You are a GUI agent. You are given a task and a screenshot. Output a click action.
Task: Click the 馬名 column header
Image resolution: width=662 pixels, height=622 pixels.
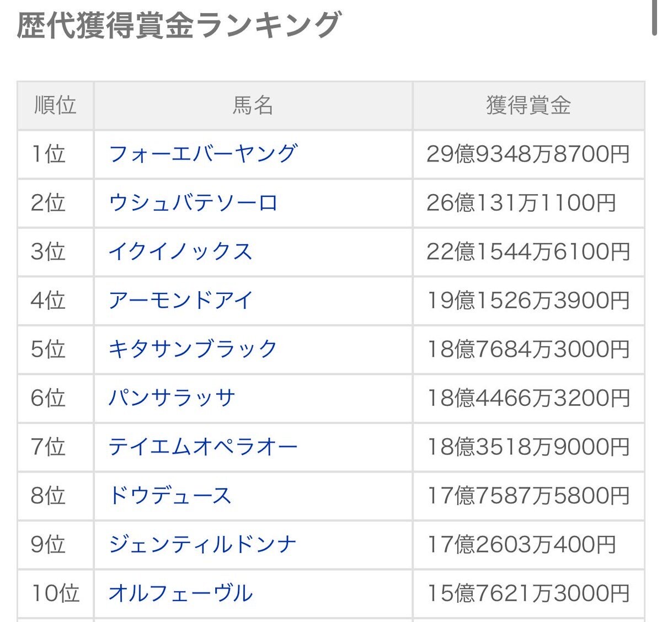[x=253, y=105]
